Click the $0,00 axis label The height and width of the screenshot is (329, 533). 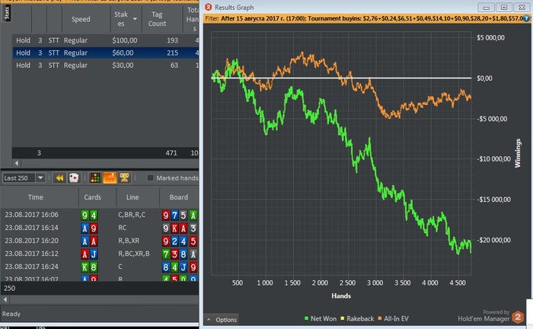[484, 78]
